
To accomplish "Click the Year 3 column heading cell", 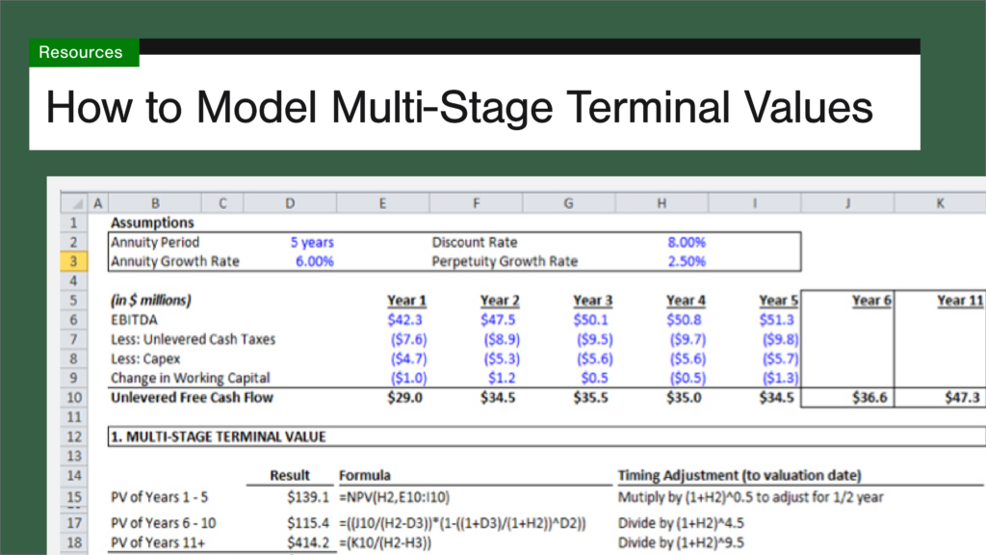I will pyautogui.click(x=592, y=301).
